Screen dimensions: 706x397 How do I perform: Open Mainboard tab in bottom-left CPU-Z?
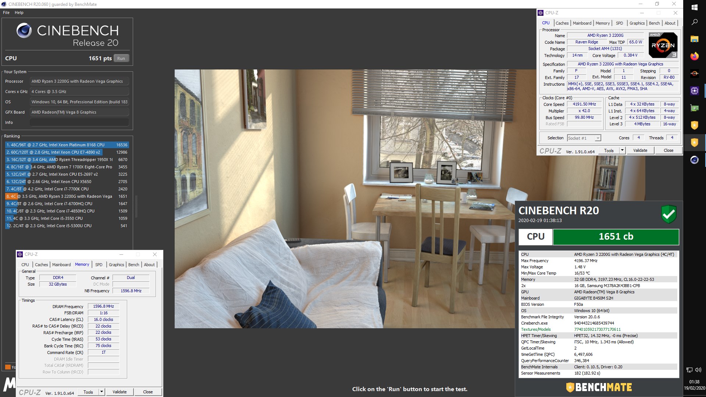[x=61, y=265]
